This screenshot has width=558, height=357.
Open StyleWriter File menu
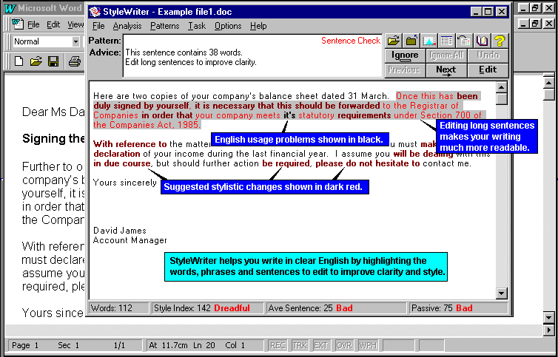coord(98,26)
